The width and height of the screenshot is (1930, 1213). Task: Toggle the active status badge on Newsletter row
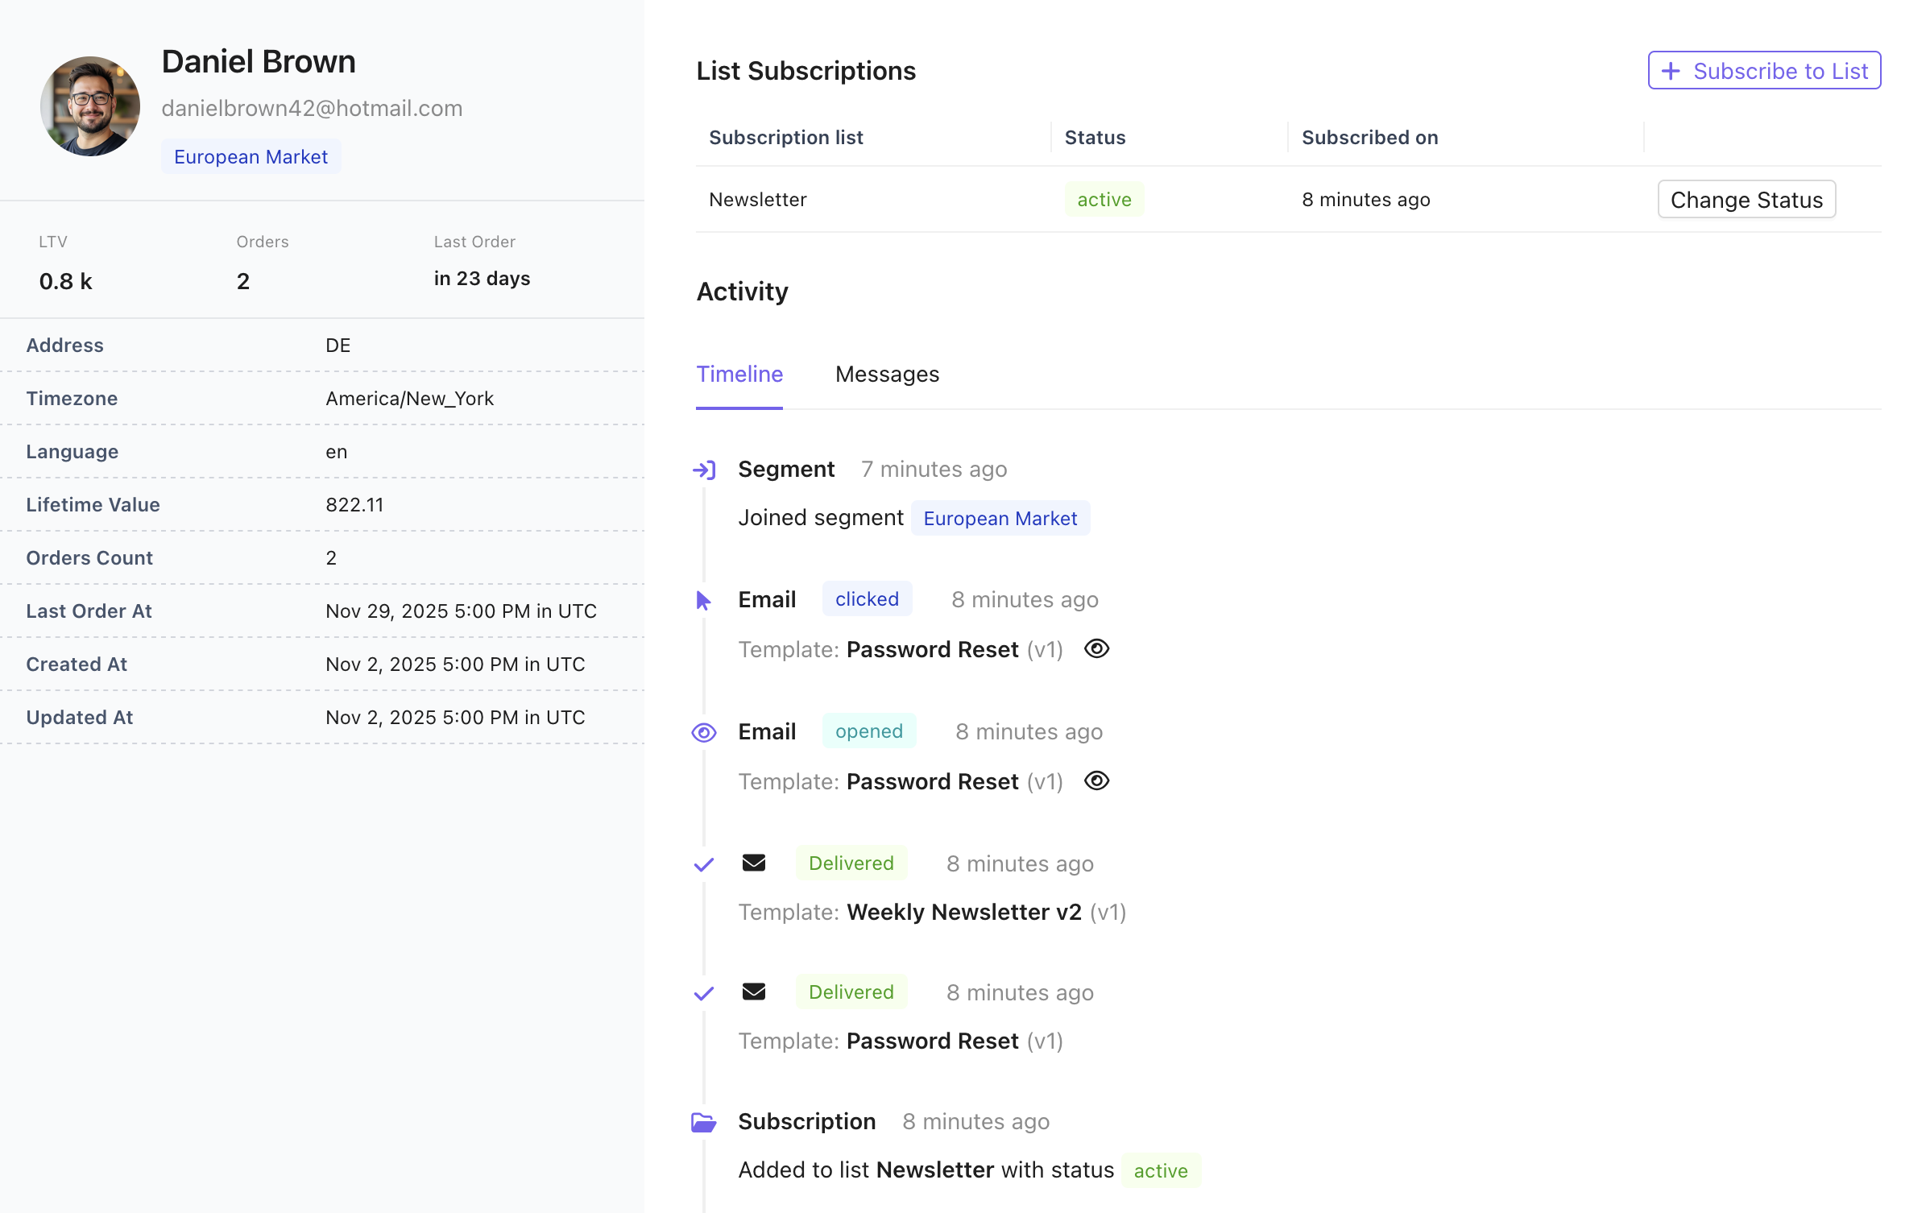click(1104, 199)
